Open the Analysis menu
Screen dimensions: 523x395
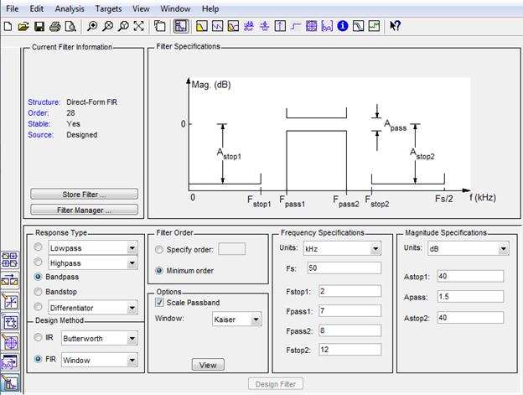pyautogui.click(x=70, y=8)
